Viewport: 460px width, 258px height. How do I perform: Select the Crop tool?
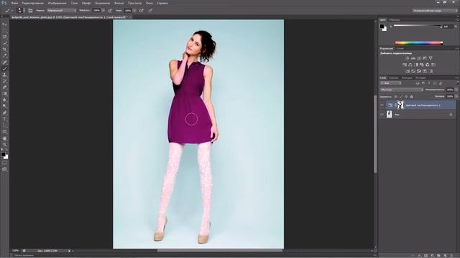[4, 49]
